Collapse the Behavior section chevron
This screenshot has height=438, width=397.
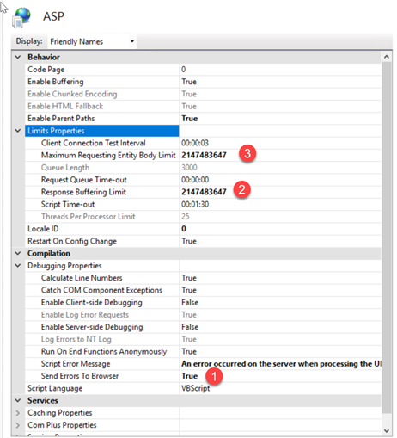point(18,57)
